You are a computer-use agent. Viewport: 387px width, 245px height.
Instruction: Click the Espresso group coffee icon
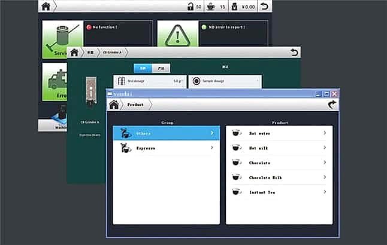click(126, 148)
